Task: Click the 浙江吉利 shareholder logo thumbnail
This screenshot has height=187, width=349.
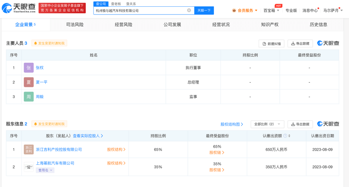Action: point(29,150)
